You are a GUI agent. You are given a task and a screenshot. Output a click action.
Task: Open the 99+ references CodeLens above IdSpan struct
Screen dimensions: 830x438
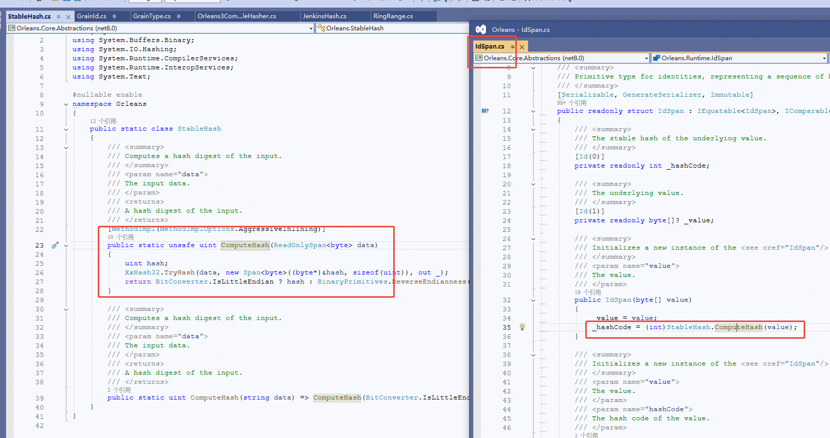point(572,103)
